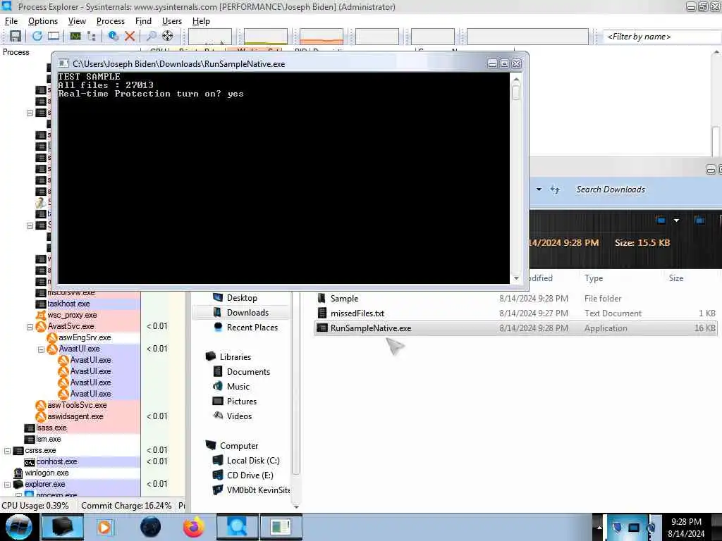Image resolution: width=722 pixels, height=541 pixels.
Task: Open CD Drive (E:)
Action: [x=250, y=475]
